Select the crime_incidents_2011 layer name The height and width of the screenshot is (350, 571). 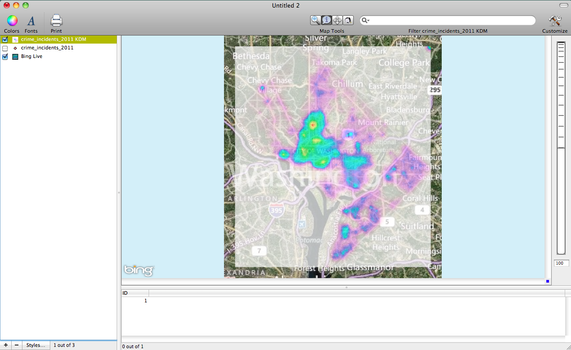[x=47, y=48]
